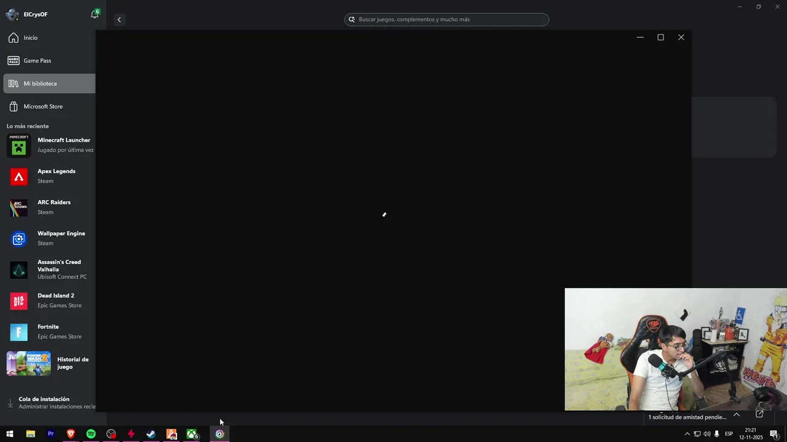Viewport: 787px width, 442px height.
Task: Click the webcam overlay video
Action: coord(676,349)
